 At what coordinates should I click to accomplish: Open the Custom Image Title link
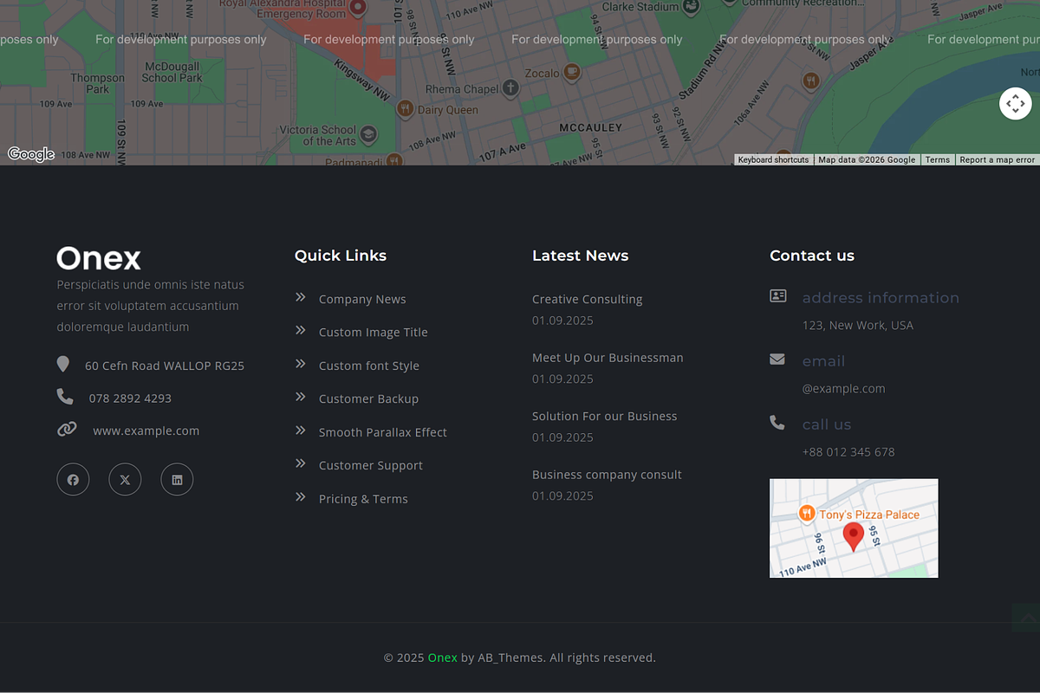374,332
